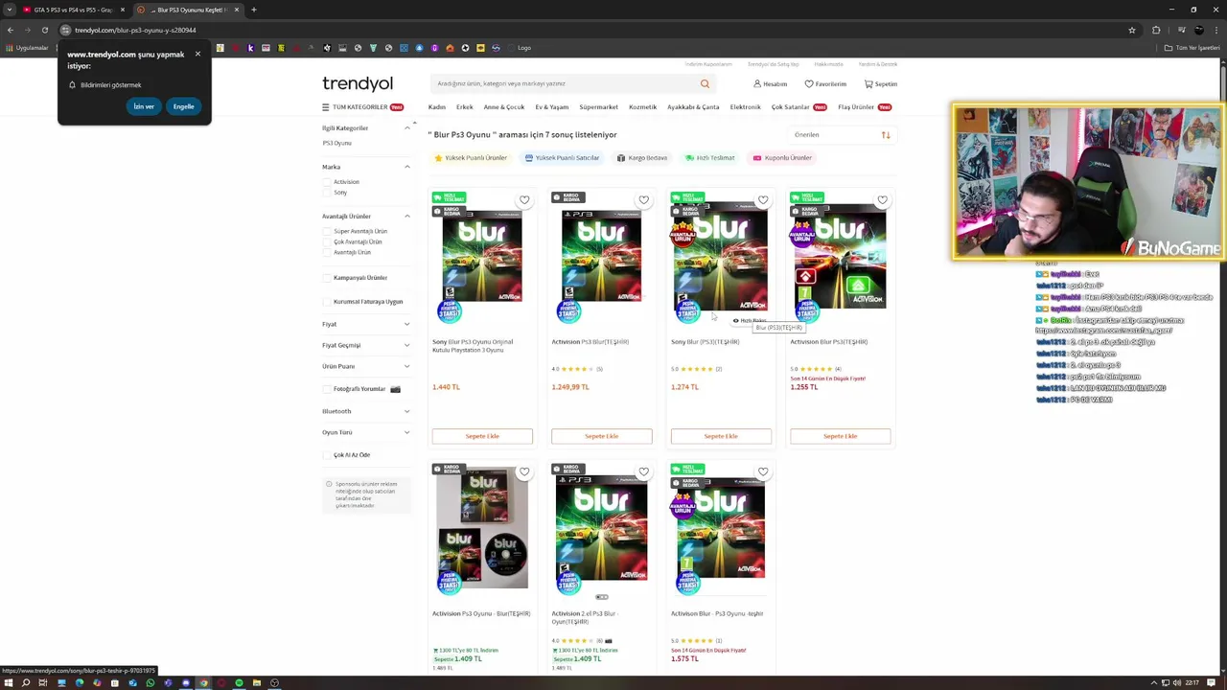Close the notification permission popup
The width and height of the screenshot is (1227, 690).
197,54
